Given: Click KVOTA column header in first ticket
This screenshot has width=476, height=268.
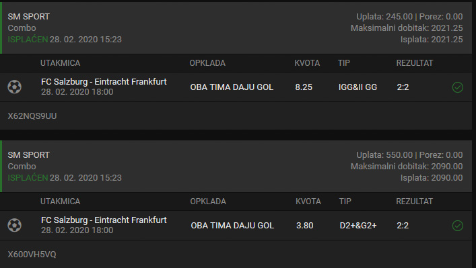Looking at the screenshot, I should [307, 63].
